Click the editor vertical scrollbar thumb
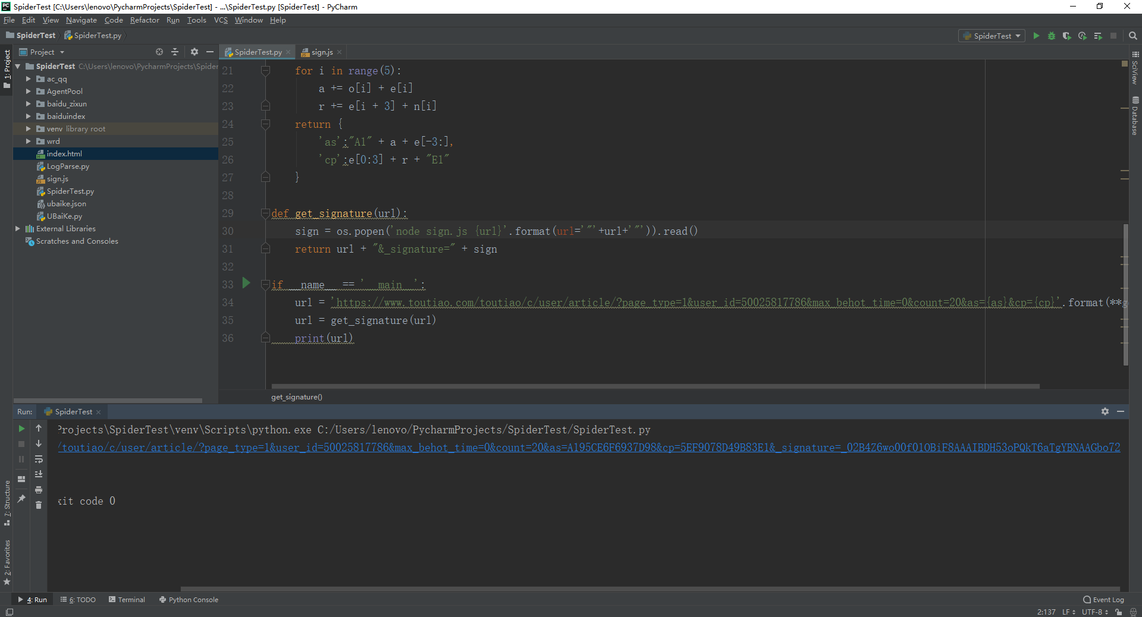The width and height of the screenshot is (1142, 617). pyautogui.click(x=1125, y=295)
